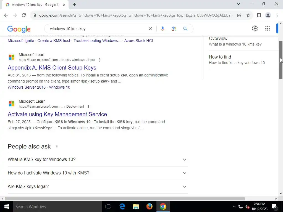Viewport: 283px width, 212px height.
Task: Click the scrollbar up arrow
Action: 281,24
